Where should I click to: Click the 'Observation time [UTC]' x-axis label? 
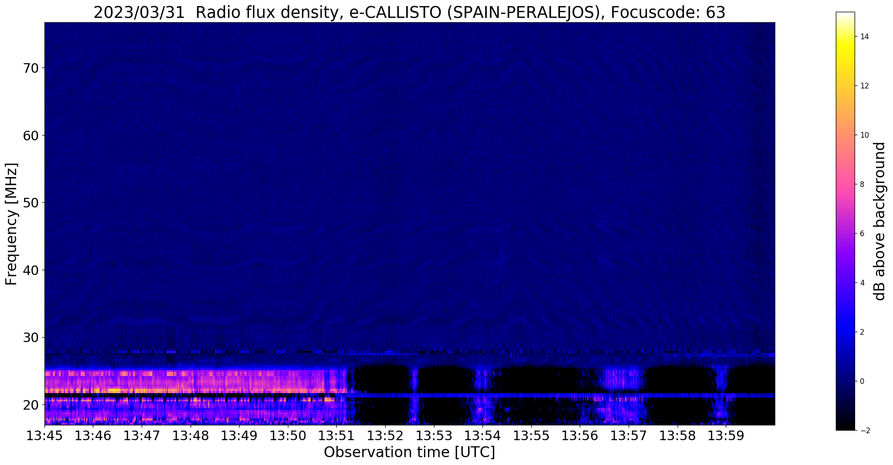click(409, 452)
